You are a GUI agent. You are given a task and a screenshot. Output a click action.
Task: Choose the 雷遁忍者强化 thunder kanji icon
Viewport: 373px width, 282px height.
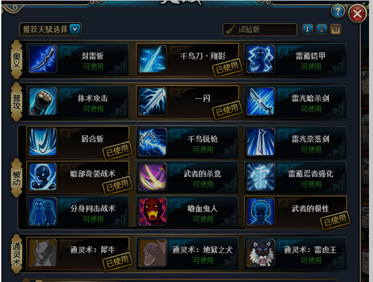[x=260, y=176]
